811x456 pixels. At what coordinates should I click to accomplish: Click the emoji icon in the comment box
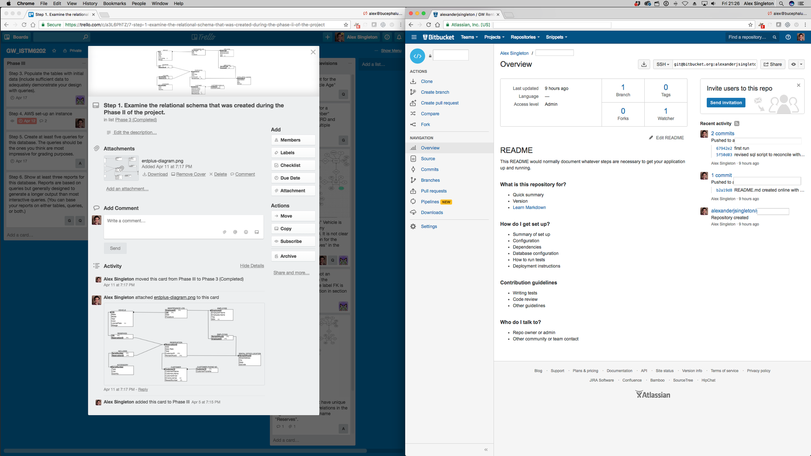[246, 232]
